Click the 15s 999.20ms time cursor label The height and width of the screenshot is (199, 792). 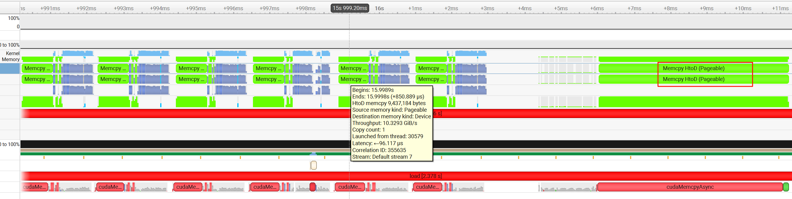click(x=350, y=8)
